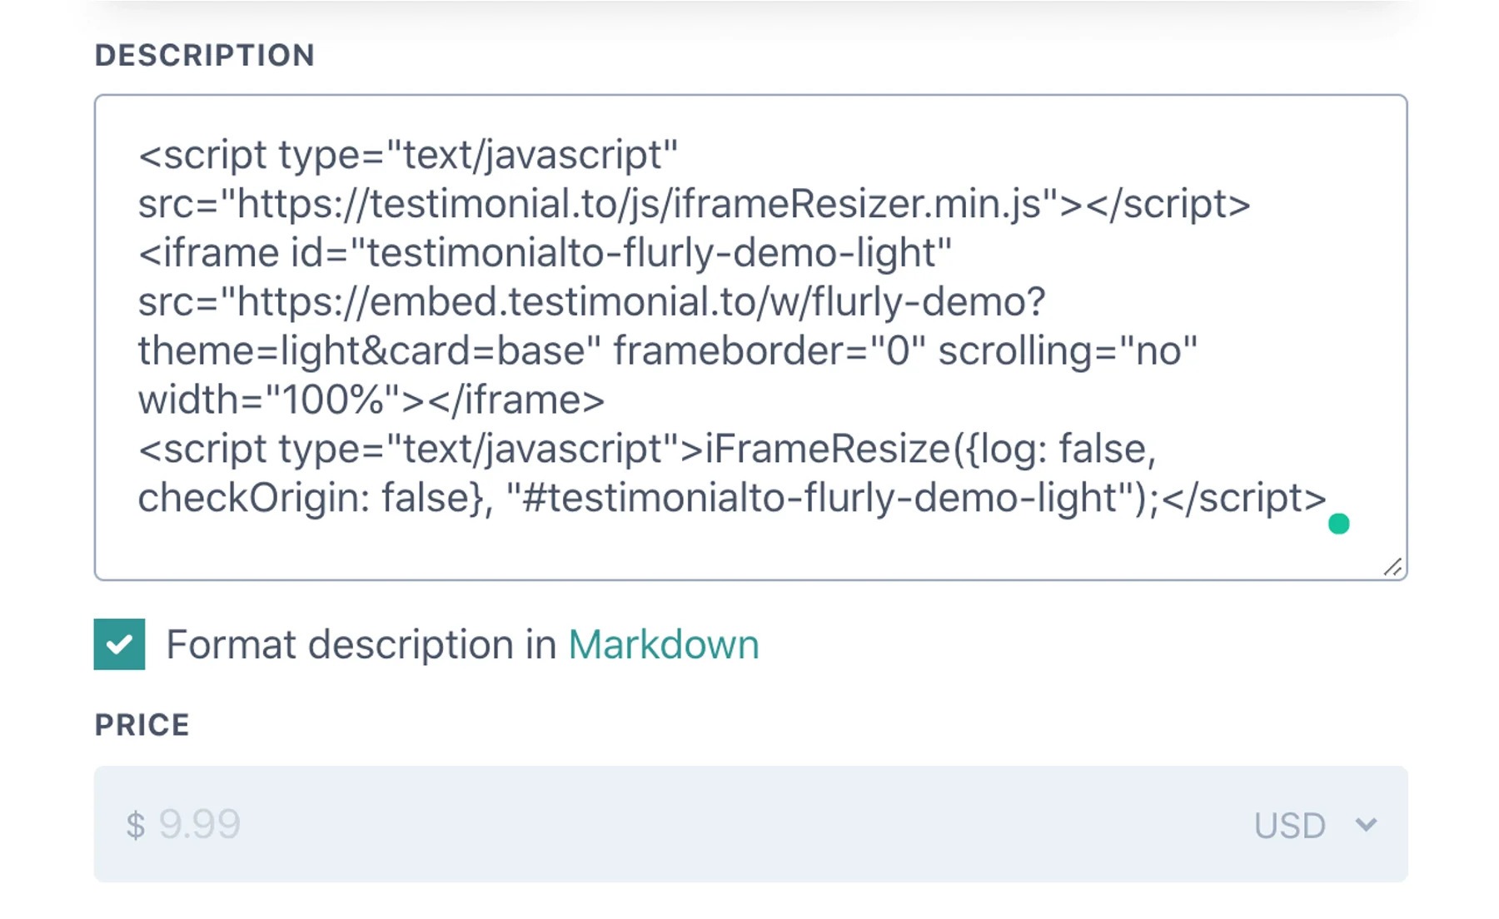The image size is (1499, 919).
Task: Click the dollar sign in price field
Action: coord(135,826)
